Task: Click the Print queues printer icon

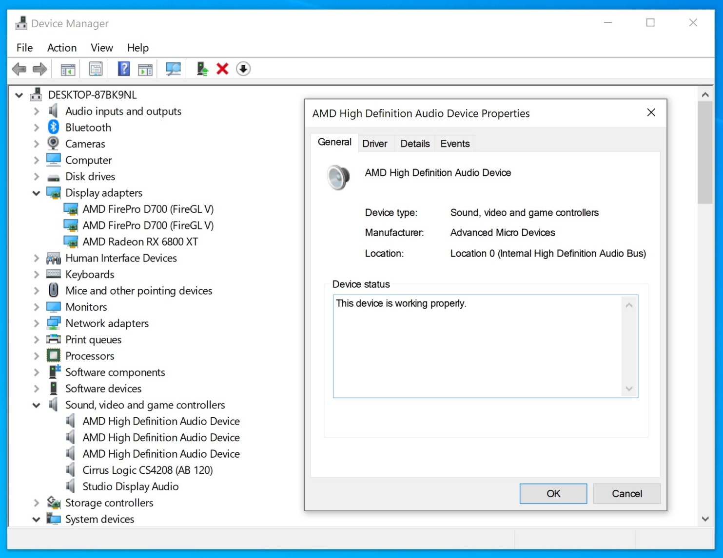Action: click(x=53, y=339)
